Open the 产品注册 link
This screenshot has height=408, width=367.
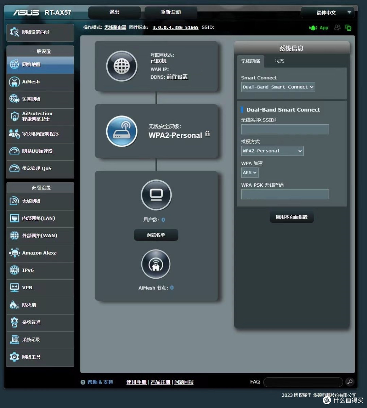(x=160, y=382)
